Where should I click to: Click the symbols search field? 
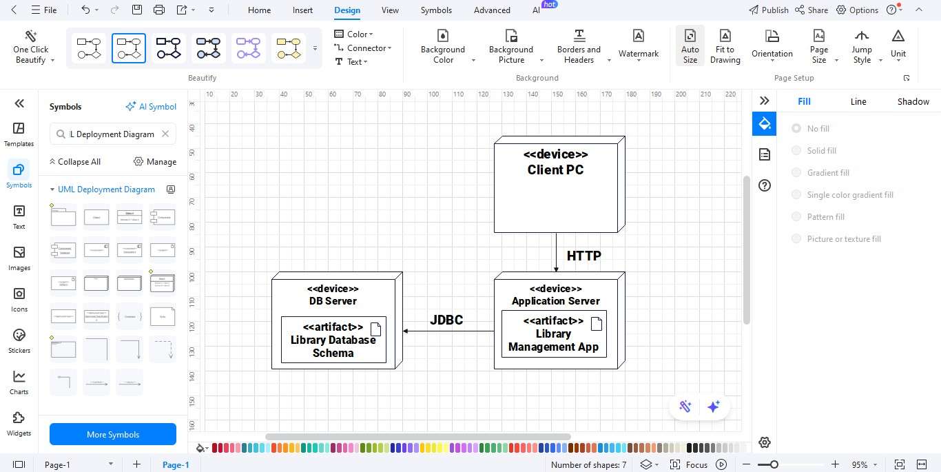pyautogui.click(x=110, y=134)
